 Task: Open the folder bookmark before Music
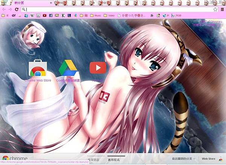(84, 15)
